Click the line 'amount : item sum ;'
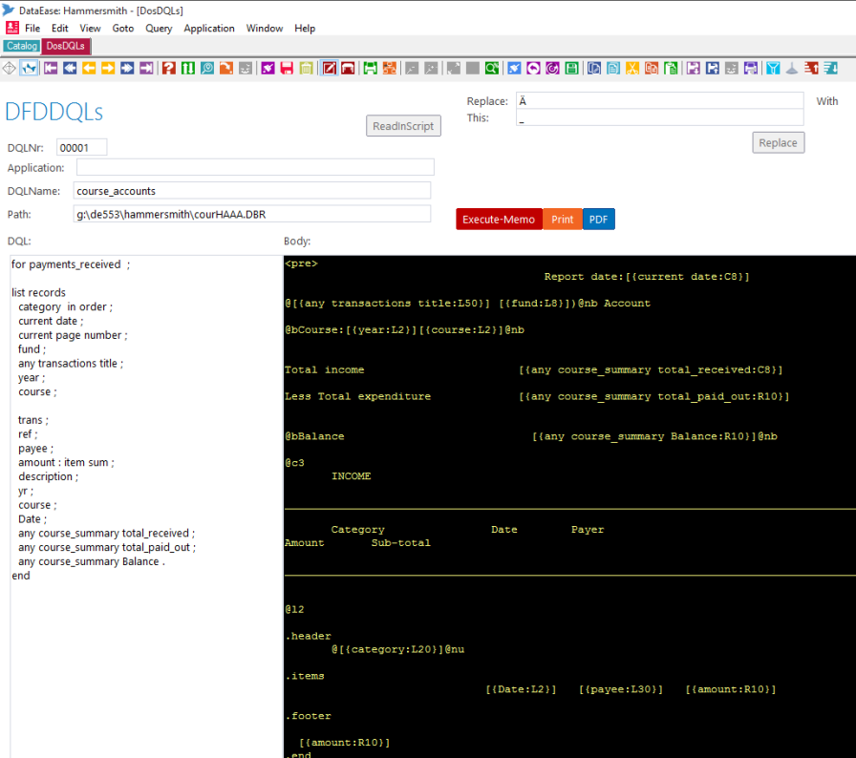 pos(66,462)
